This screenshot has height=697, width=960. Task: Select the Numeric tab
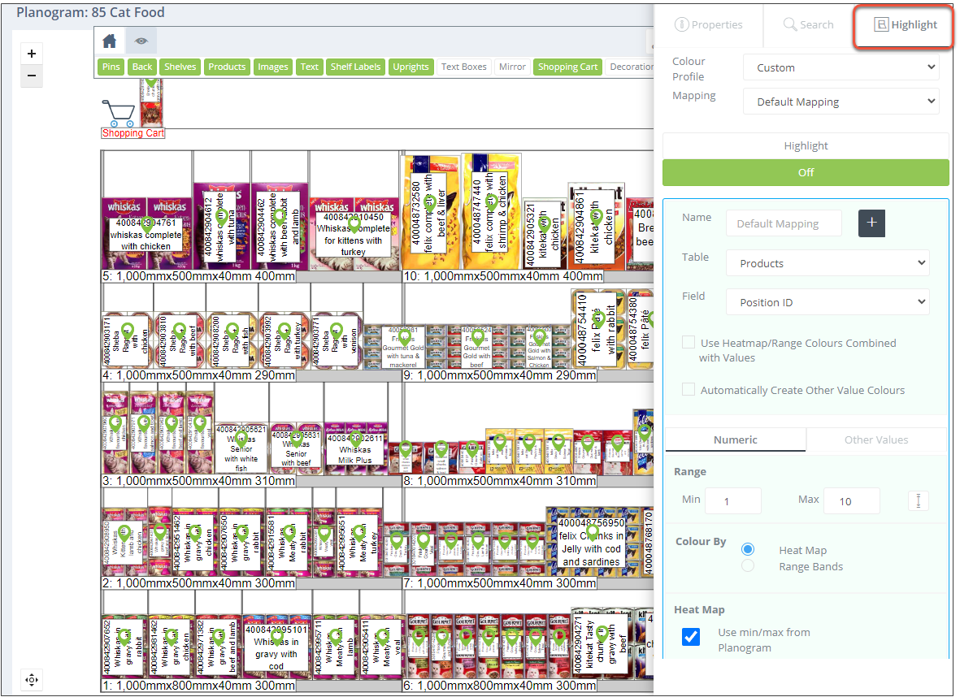click(736, 439)
